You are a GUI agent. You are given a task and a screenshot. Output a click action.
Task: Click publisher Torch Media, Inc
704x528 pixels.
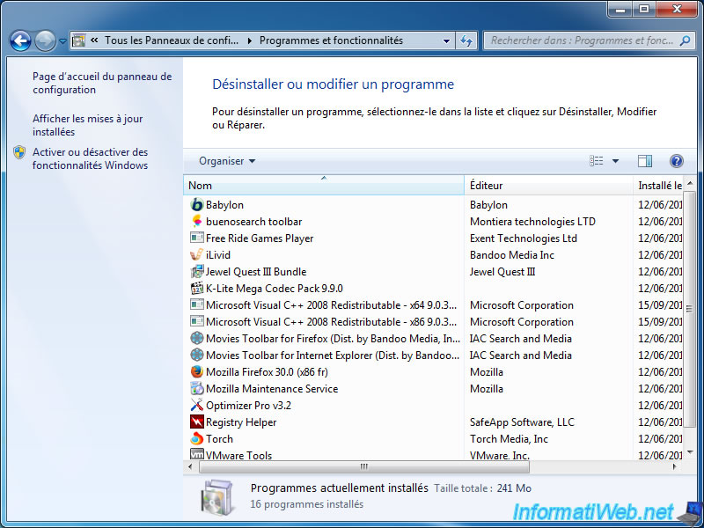(x=509, y=438)
